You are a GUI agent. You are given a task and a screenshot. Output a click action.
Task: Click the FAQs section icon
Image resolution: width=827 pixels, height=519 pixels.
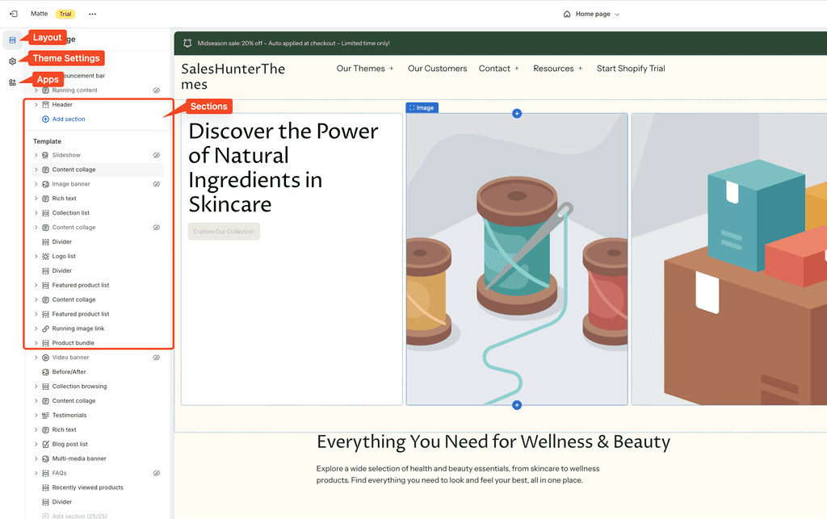(45, 473)
